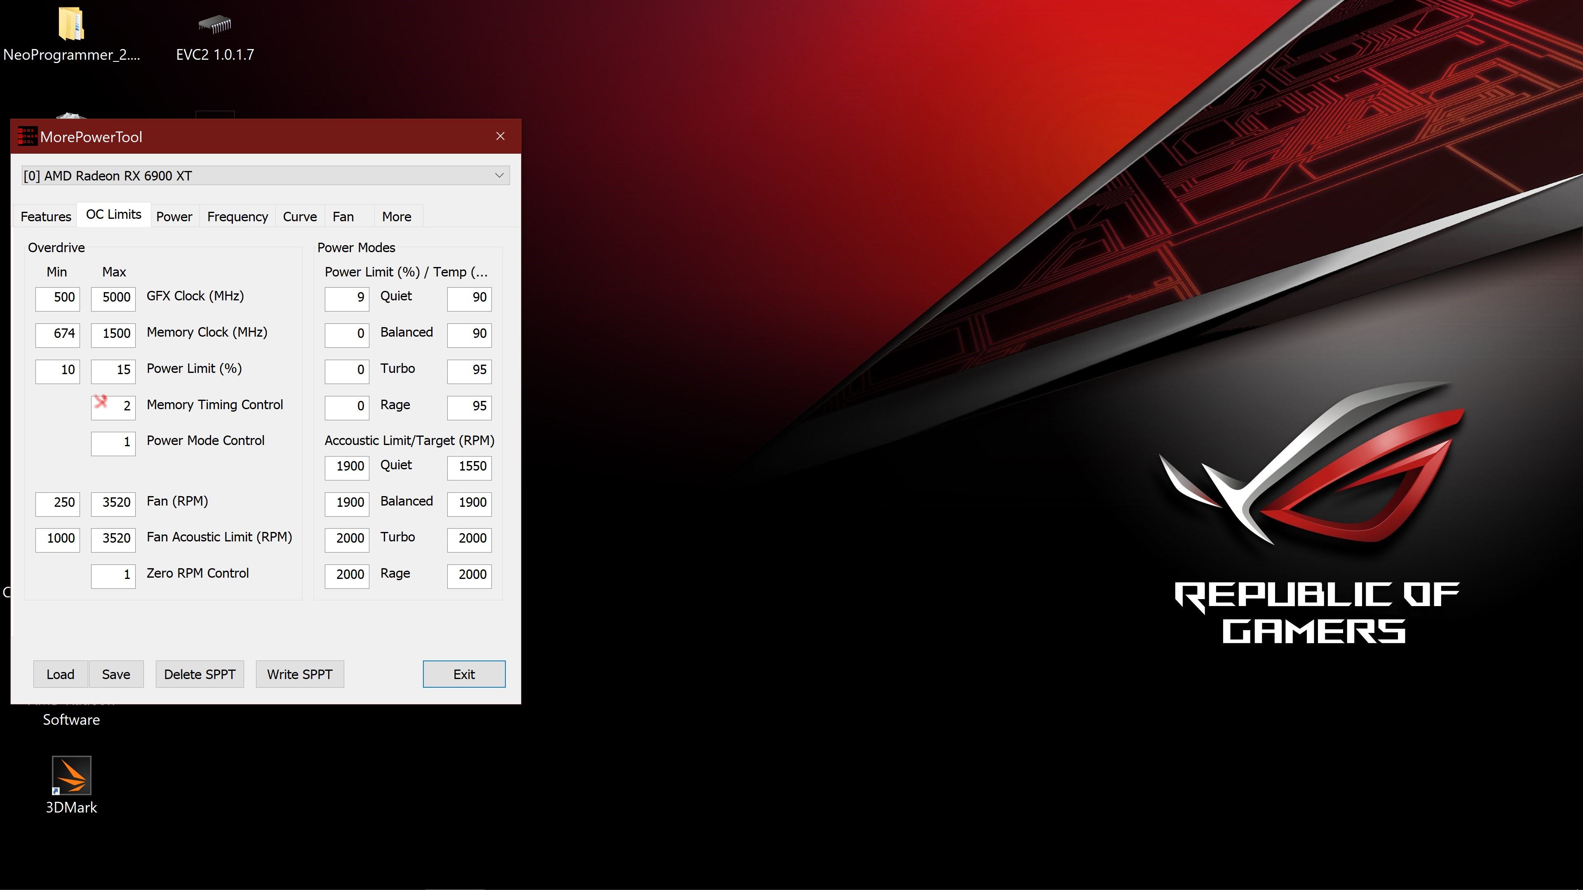The image size is (1583, 890).
Task: Click the Accoustic Limit/Target (RPM) heading
Action: pos(409,440)
